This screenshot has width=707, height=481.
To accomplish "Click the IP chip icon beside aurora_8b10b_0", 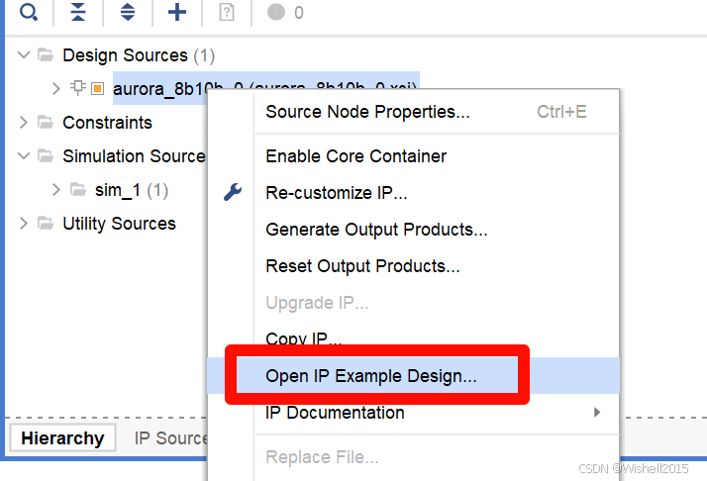I will (77, 88).
